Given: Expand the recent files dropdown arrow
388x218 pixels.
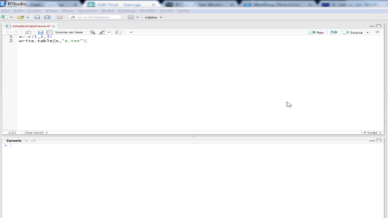Looking at the screenshot, I should click(28, 17).
